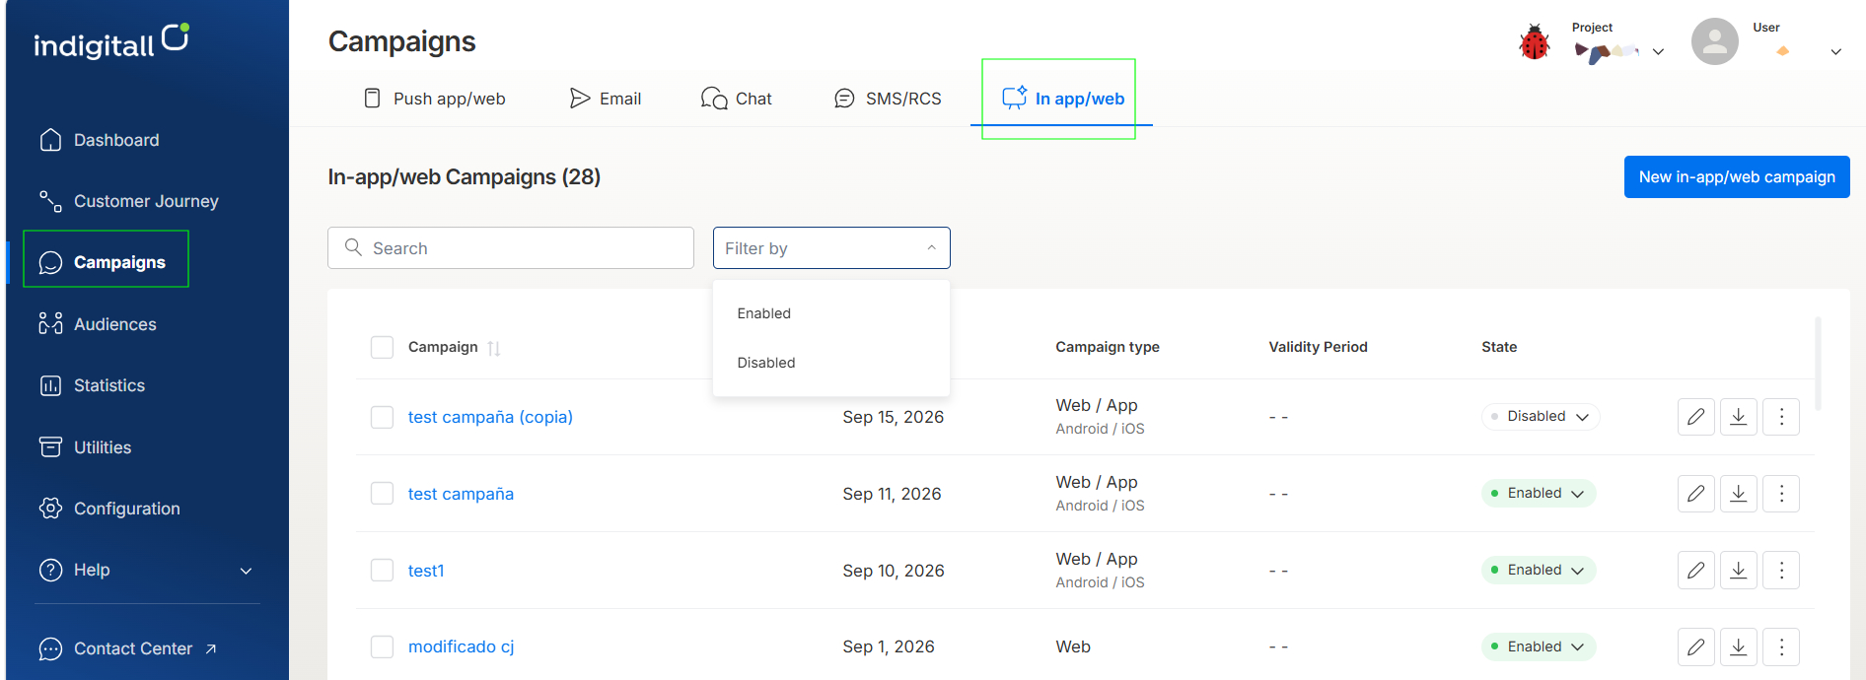Create a New in-app/web campaign
The width and height of the screenshot is (1866, 680).
point(1737,177)
